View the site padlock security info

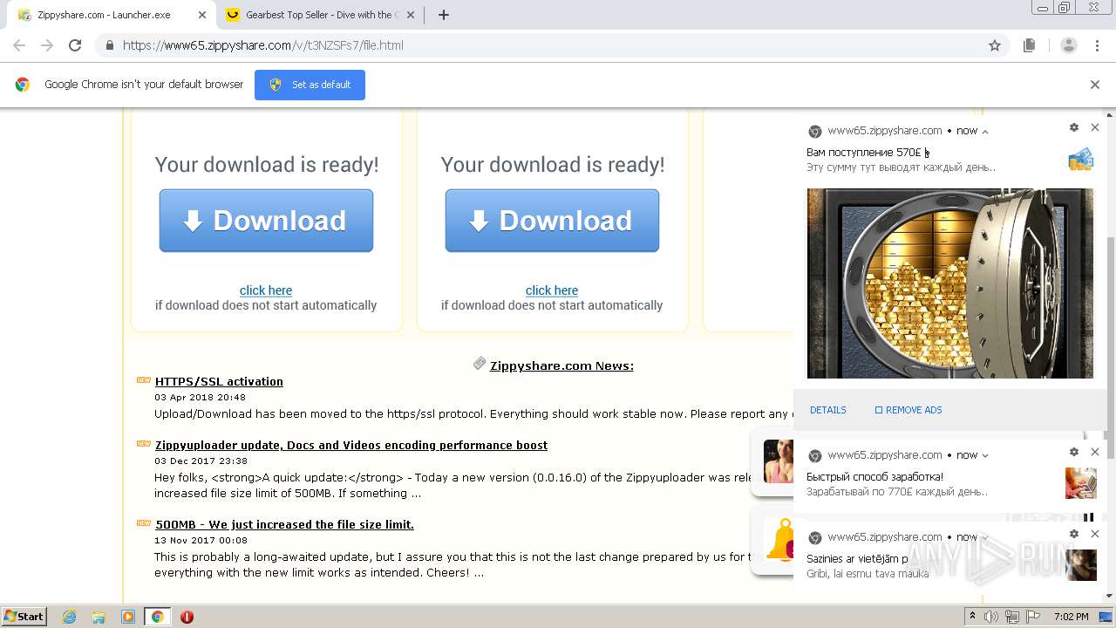tap(109, 45)
